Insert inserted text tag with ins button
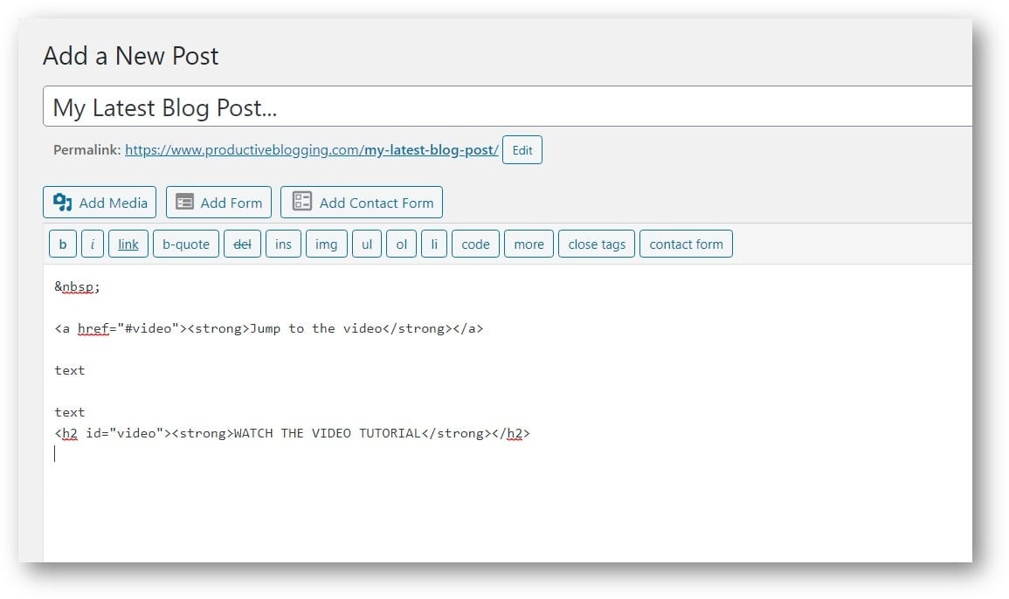 tap(283, 244)
